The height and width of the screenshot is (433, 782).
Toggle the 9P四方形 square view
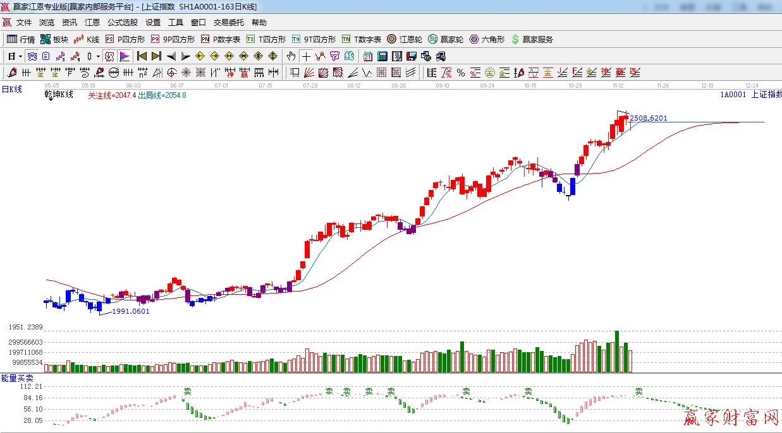[173, 39]
